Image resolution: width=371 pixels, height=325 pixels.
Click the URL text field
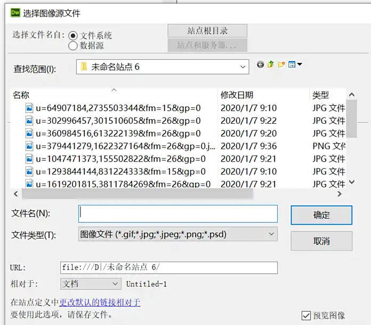[x=169, y=267]
